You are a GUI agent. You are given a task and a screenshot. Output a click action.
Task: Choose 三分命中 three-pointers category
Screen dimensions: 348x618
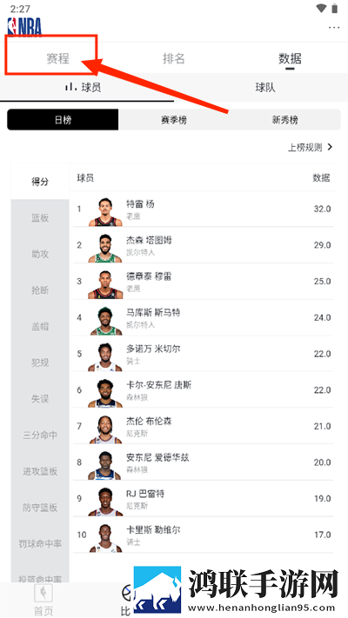(40, 435)
